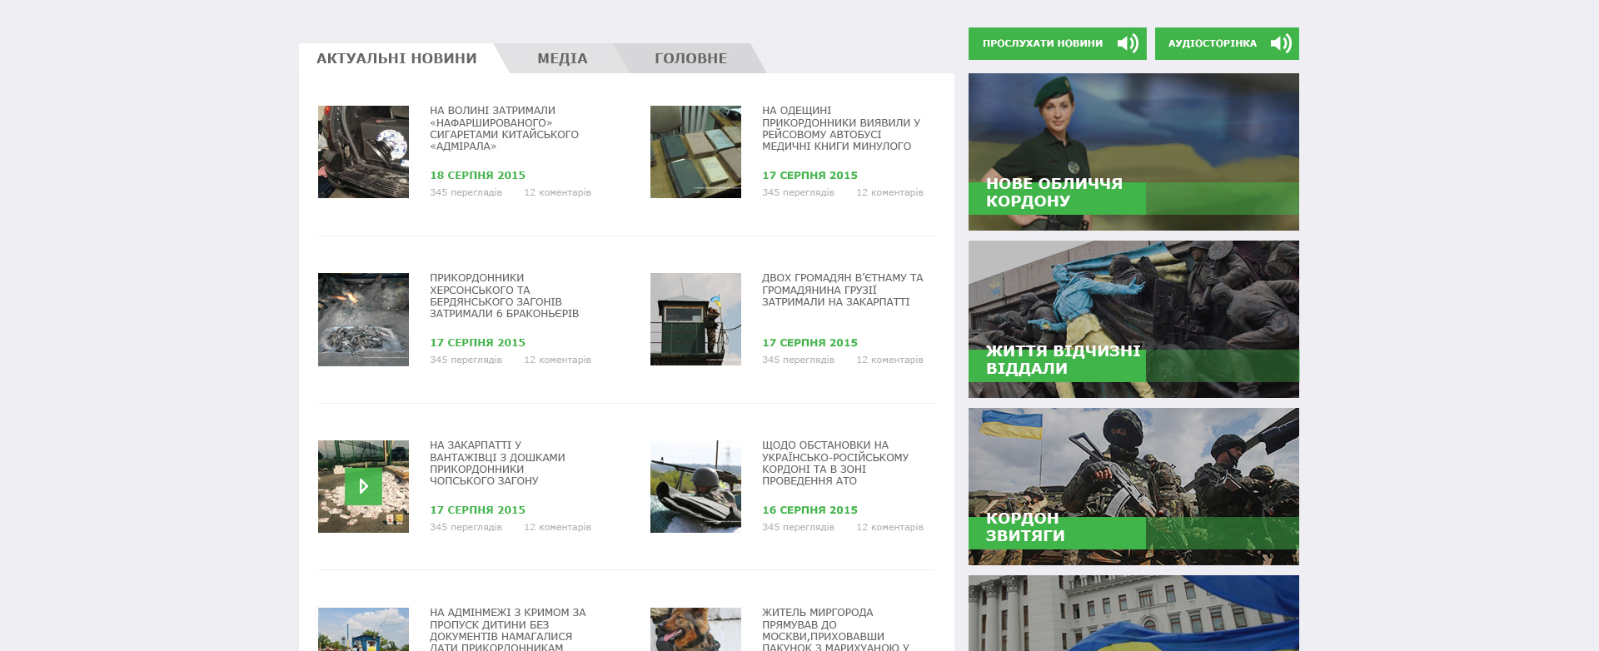Click the 16 серпня 2015 date
Screen dimensions: 1599x651
pos(809,510)
